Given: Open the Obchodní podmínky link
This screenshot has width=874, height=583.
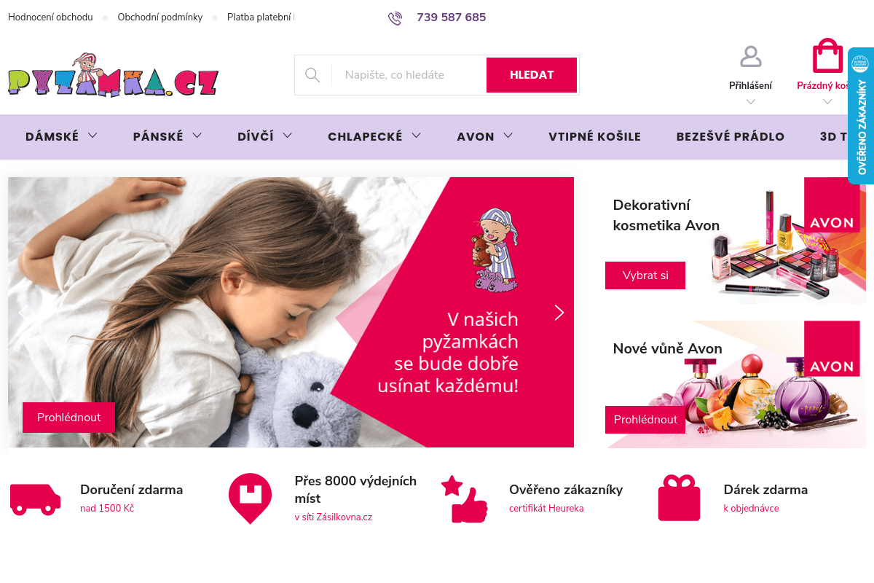Looking at the screenshot, I should (160, 17).
